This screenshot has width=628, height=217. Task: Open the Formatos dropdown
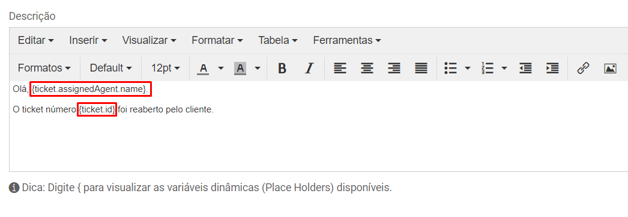click(x=44, y=68)
